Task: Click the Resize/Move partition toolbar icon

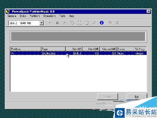Action: pos(50,23)
